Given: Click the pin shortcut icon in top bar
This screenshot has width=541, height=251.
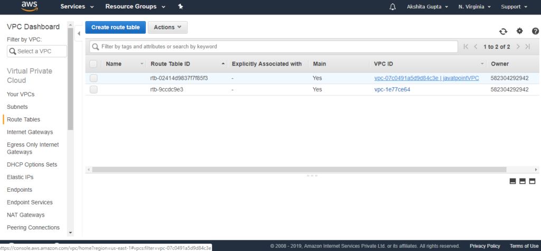Looking at the screenshot, I should (181, 6).
